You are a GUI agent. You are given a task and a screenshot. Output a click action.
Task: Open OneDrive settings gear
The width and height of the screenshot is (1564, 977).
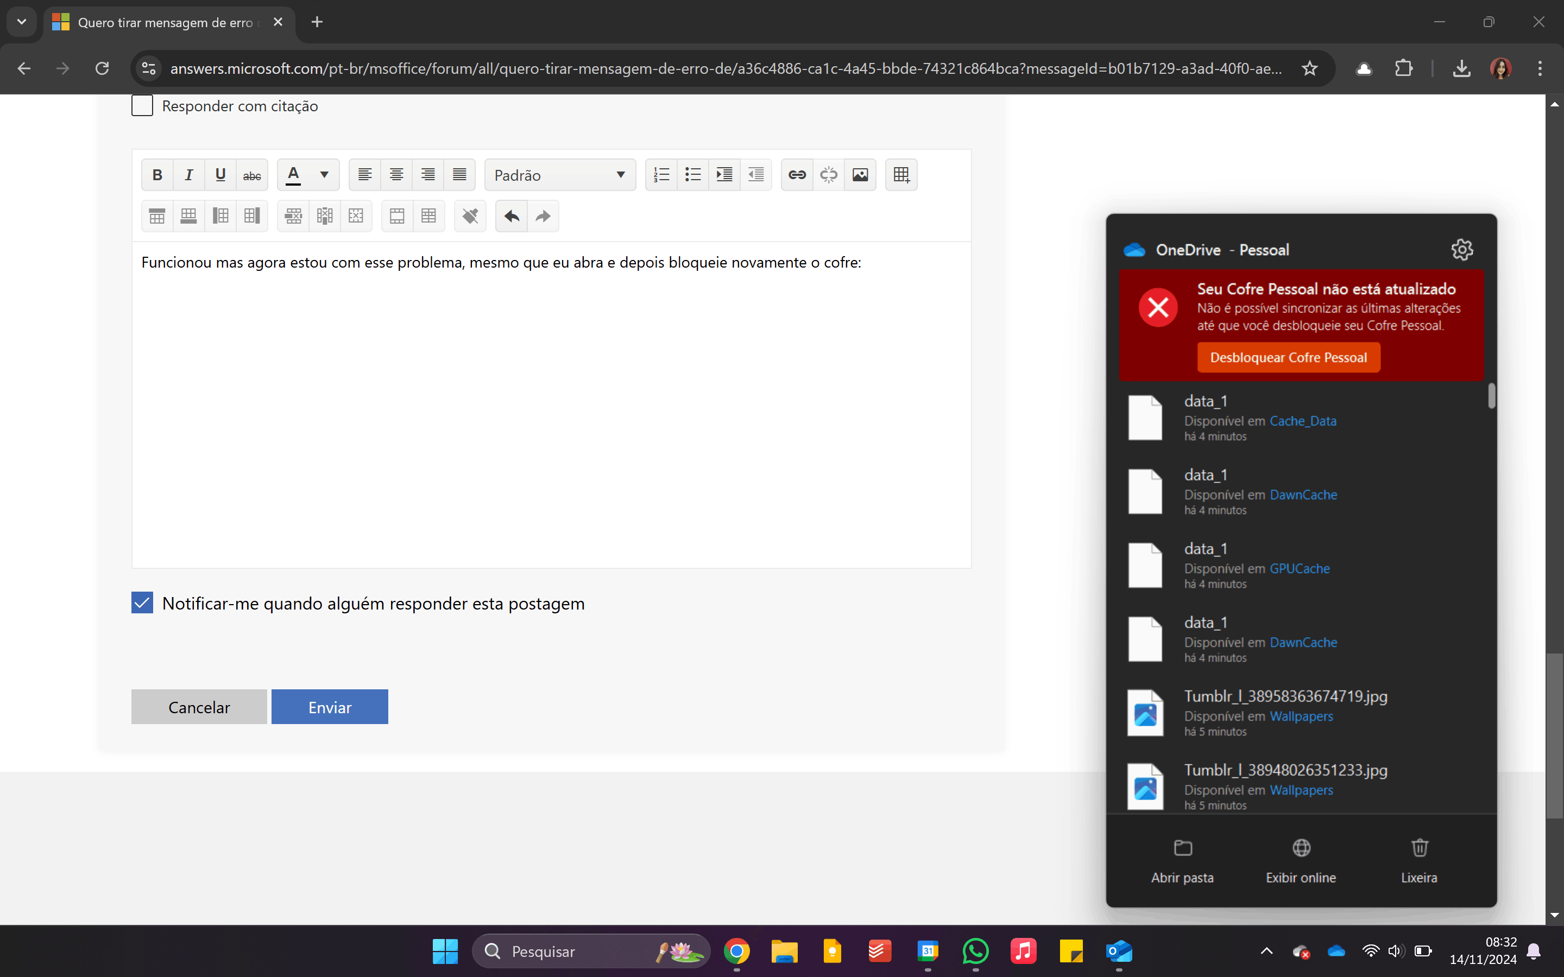[x=1462, y=250]
